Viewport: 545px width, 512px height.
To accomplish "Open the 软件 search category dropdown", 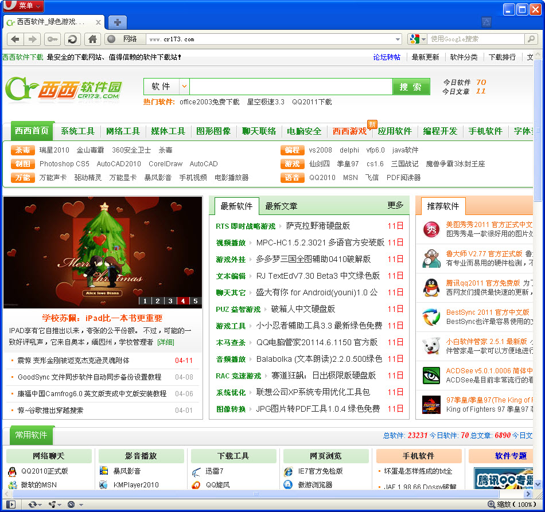I will tap(184, 86).
